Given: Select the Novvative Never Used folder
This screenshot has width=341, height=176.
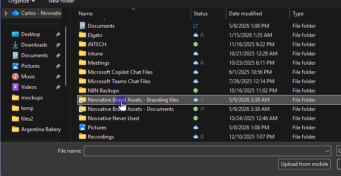Looking at the screenshot, I should (209, 118).
